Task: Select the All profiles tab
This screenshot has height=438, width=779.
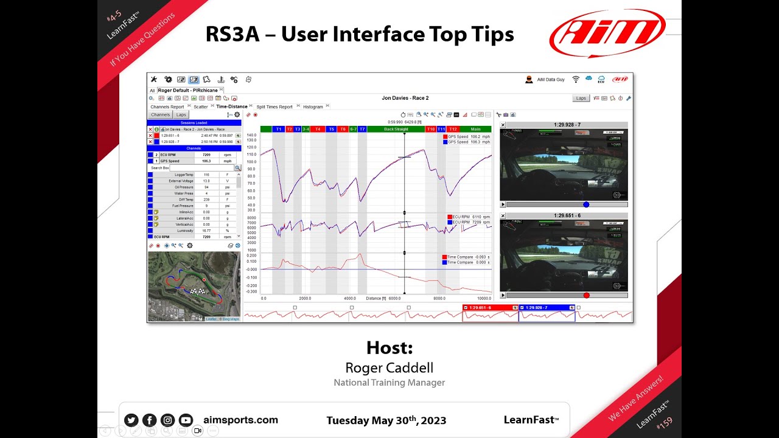Action: point(152,91)
